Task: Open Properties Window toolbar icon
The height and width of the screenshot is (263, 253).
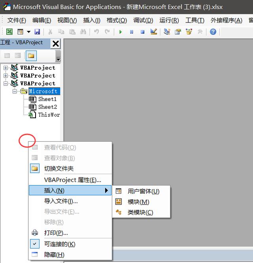Action: 178,32
